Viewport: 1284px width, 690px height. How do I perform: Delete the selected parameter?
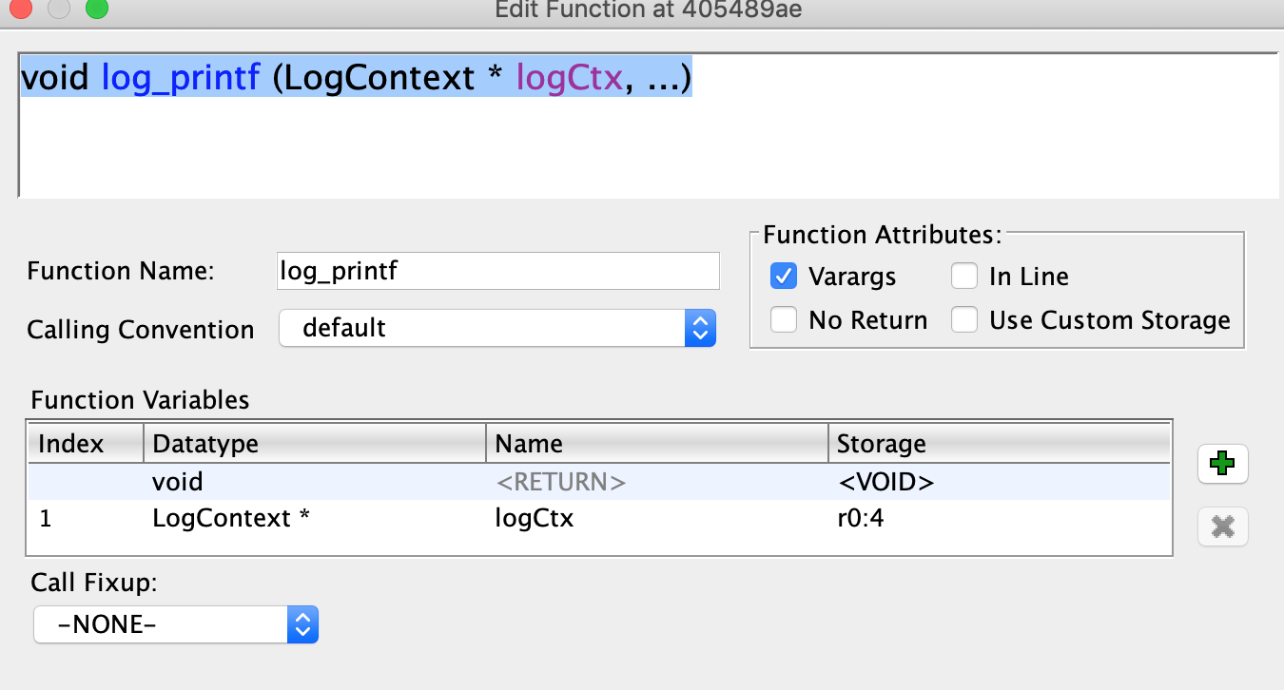point(1222,527)
